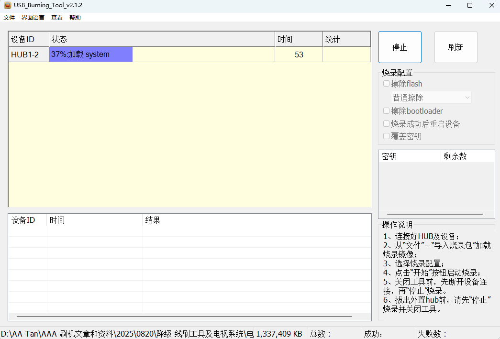Click the USB Burning Tool app icon
Viewport: 500px width, 339px height.
click(7, 5)
